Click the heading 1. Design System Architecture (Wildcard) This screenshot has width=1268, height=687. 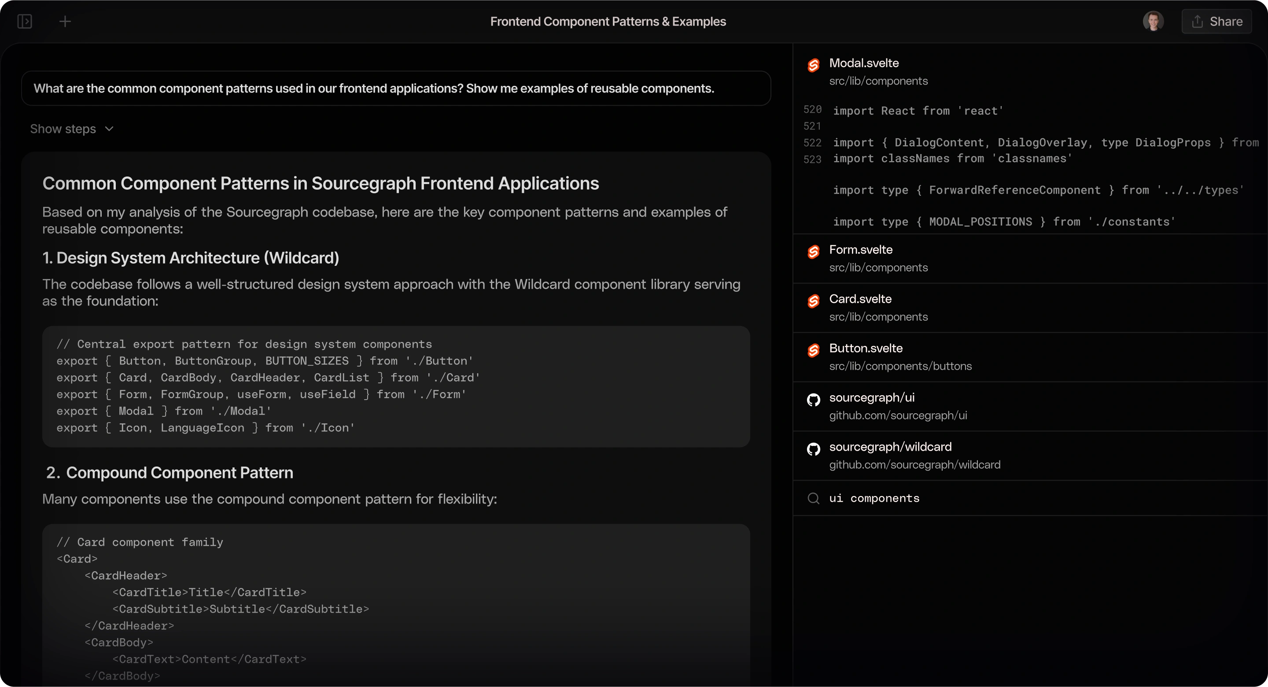click(x=191, y=258)
